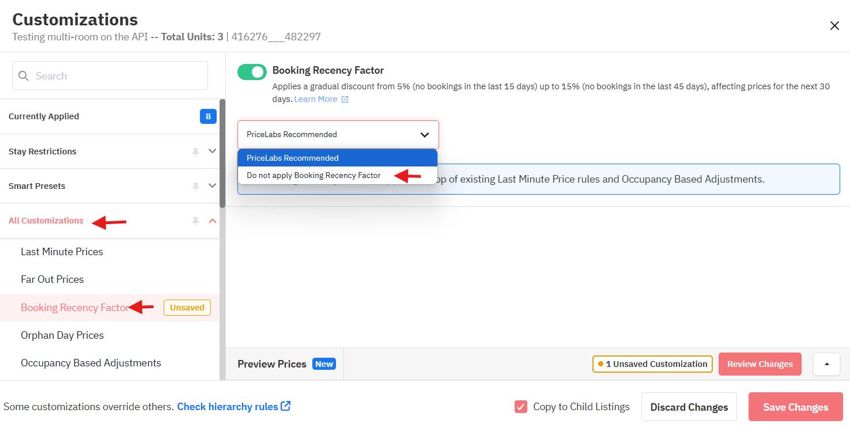Screen dimensions: 850x428
Task: Expand Smart Presets section chevron
Action: point(212,186)
